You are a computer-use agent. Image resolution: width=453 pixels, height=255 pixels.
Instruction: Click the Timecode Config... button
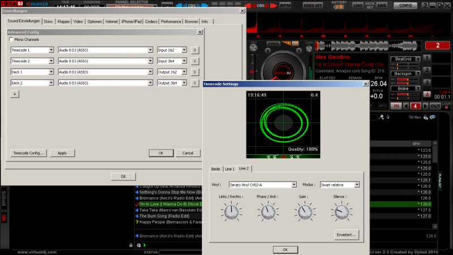[x=28, y=153]
